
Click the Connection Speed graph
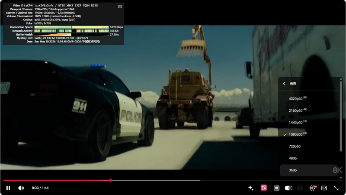click(x=71, y=27)
